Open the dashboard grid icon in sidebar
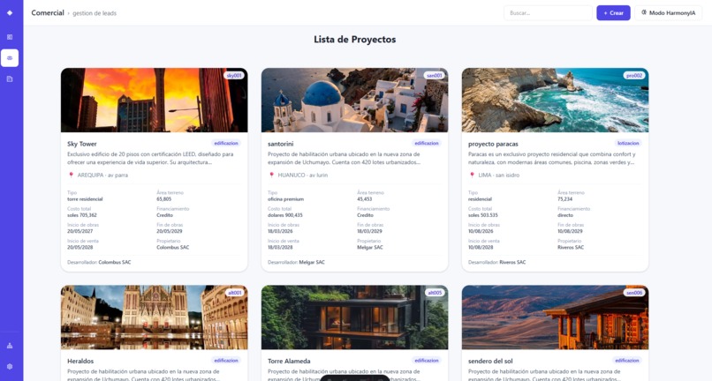 (x=10, y=37)
